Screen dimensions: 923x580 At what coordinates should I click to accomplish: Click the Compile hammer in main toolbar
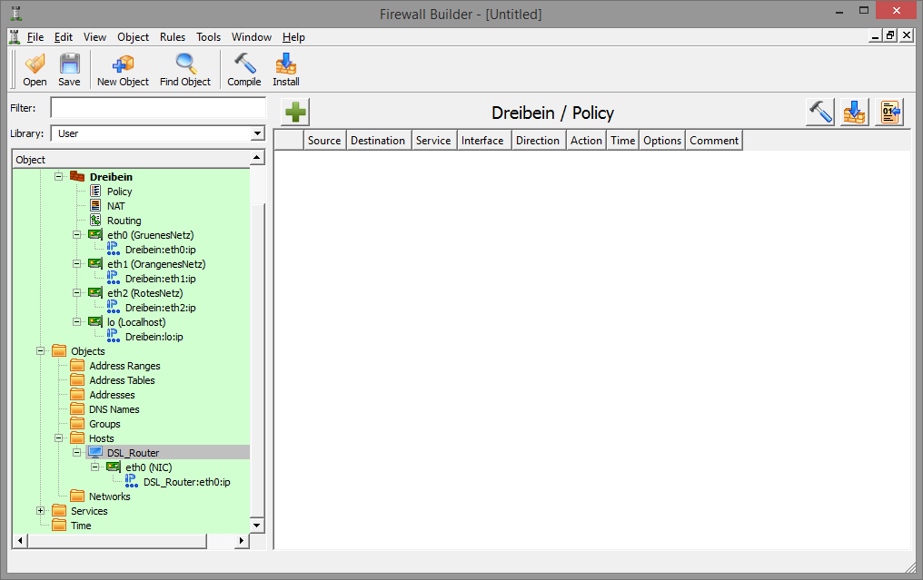(x=244, y=70)
